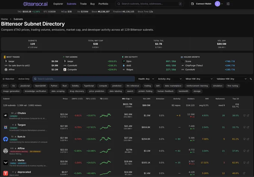Go to Home breadcrumb
This screenshot has width=254, height=177.
4,19
